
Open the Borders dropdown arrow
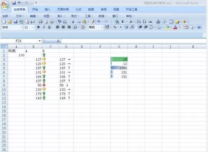(x=163, y=27)
